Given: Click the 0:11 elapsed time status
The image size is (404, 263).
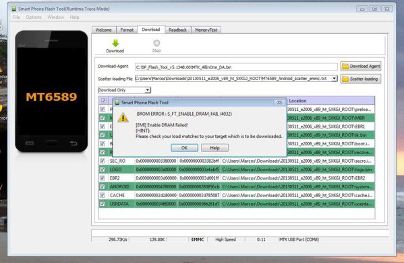Looking at the screenshot, I should 261,239.
